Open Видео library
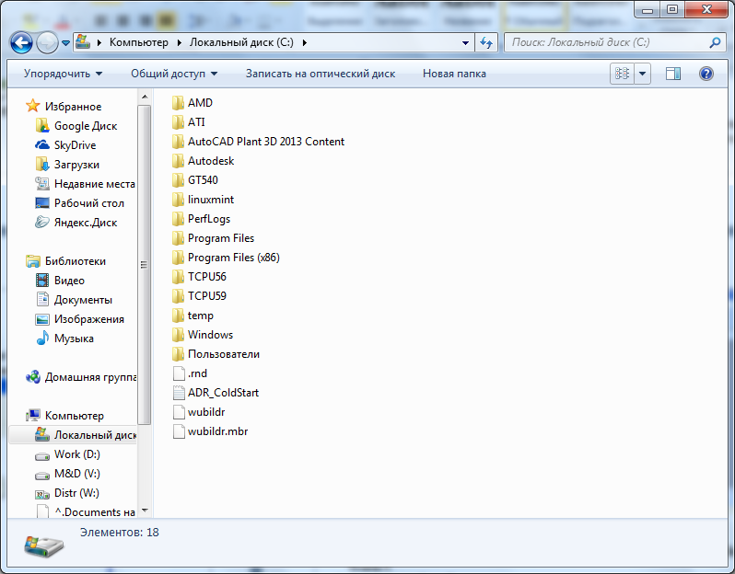 click(x=60, y=281)
